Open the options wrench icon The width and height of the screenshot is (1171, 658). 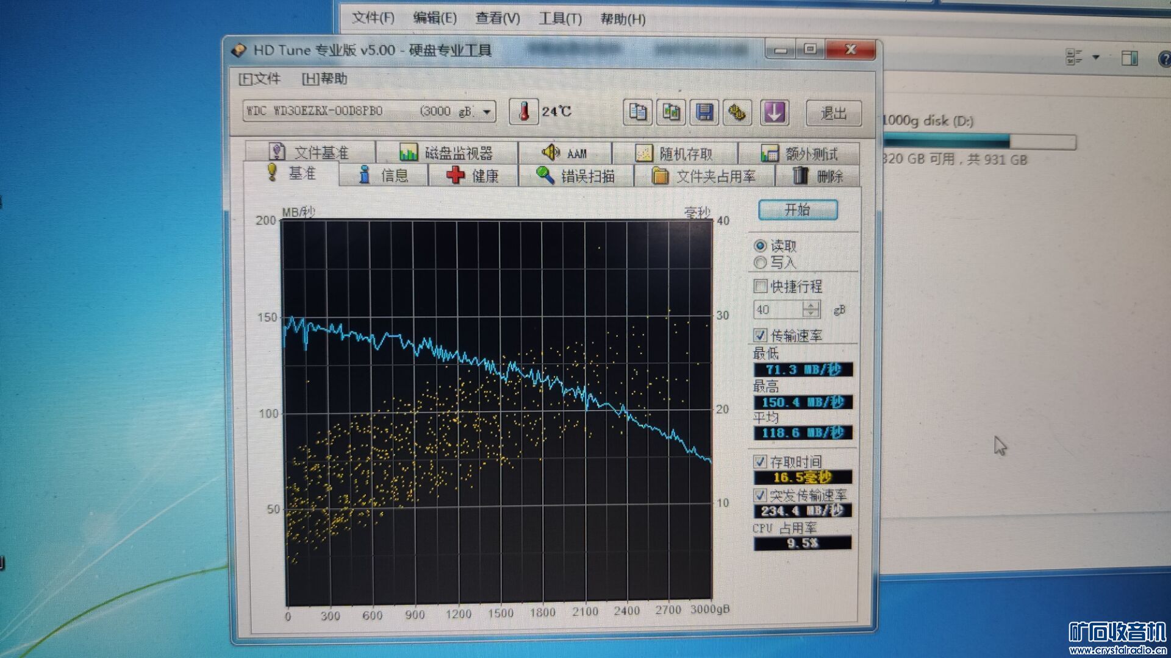pyautogui.click(x=737, y=113)
